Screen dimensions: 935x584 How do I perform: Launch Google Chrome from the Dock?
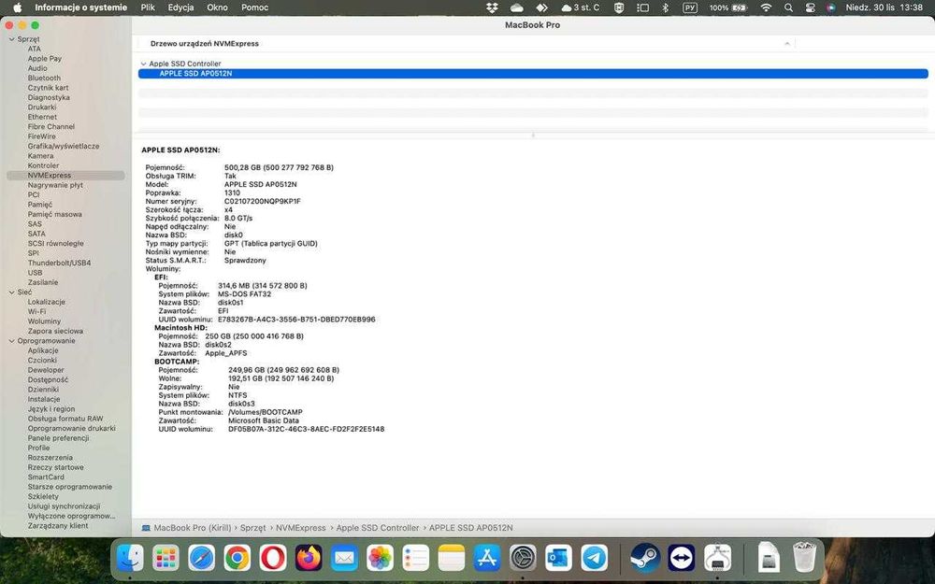pos(237,559)
